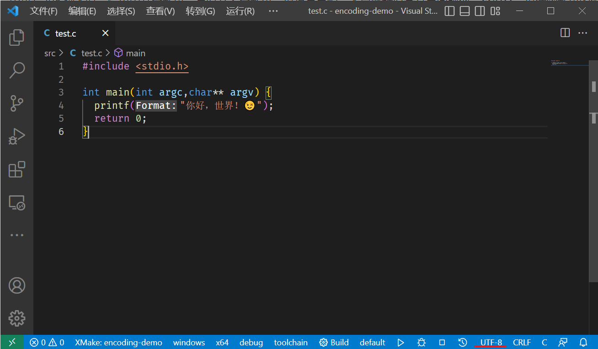Select the test.c editor tab
This screenshot has height=349, width=598.
(66, 33)
